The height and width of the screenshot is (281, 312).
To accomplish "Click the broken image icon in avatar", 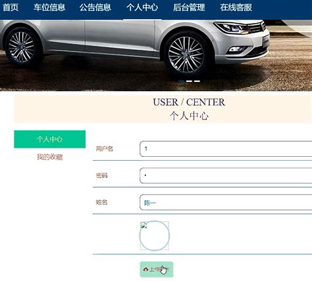I will (x=143, y=225).
